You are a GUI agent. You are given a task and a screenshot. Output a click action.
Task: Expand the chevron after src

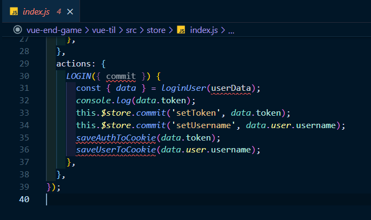[142, 30]
